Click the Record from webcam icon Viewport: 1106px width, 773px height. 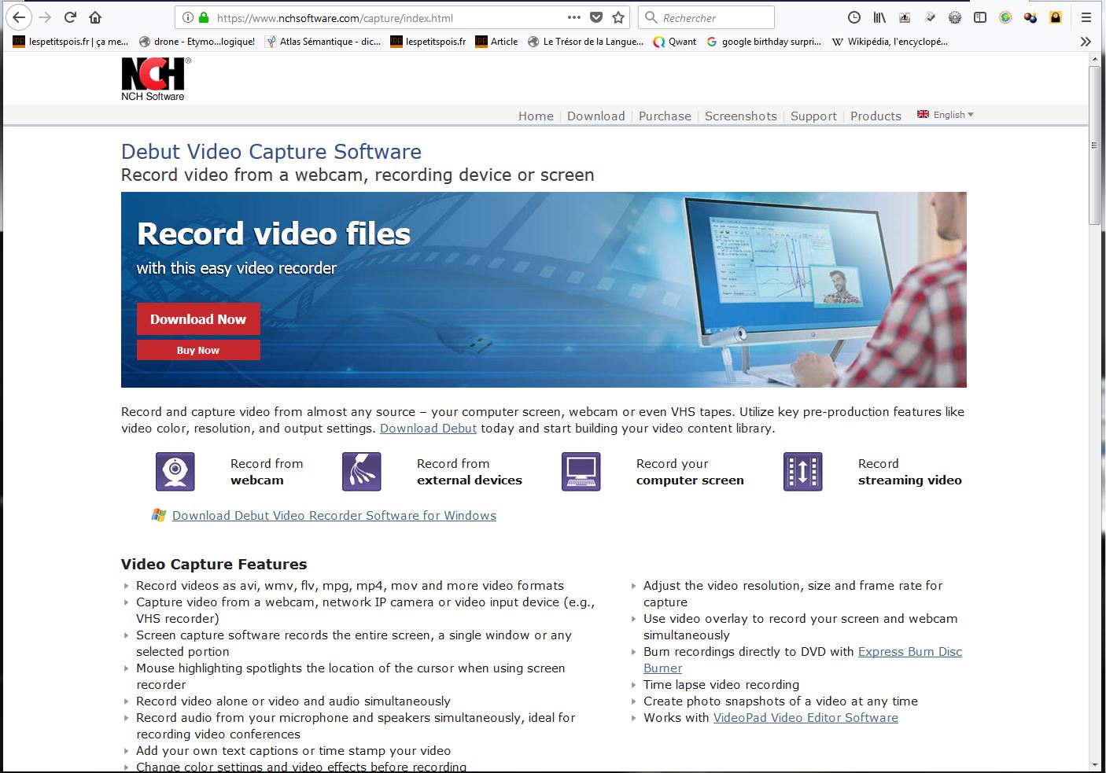[175, 472]
